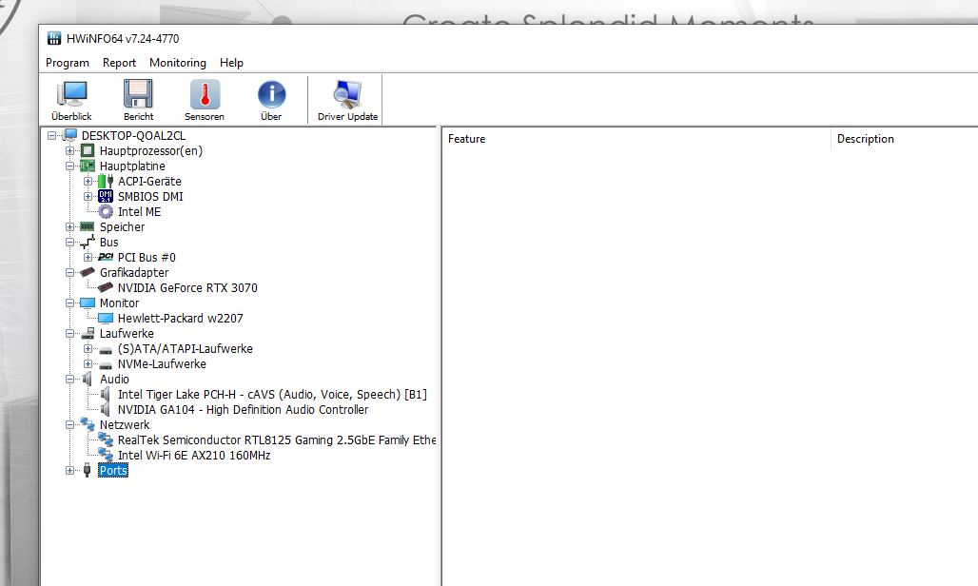Click the DESKTOP-QOAL2CL computer icon
This screenshot has height=586, width=978.
click(69, 135)
